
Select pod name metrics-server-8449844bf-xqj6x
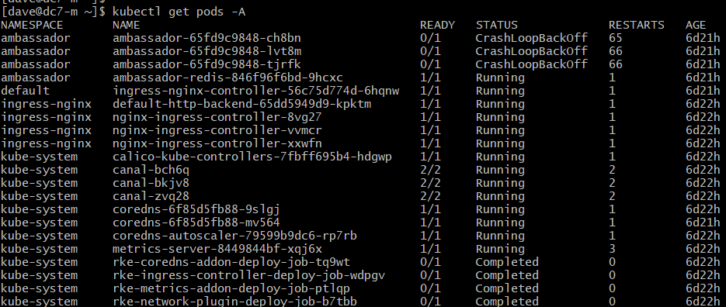click(x=217, y=249)
